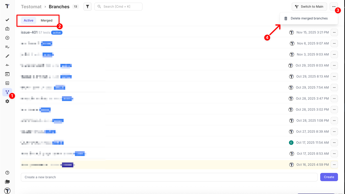Select Delete merged branches menu option
345x194 pixels.
point(309,19)
